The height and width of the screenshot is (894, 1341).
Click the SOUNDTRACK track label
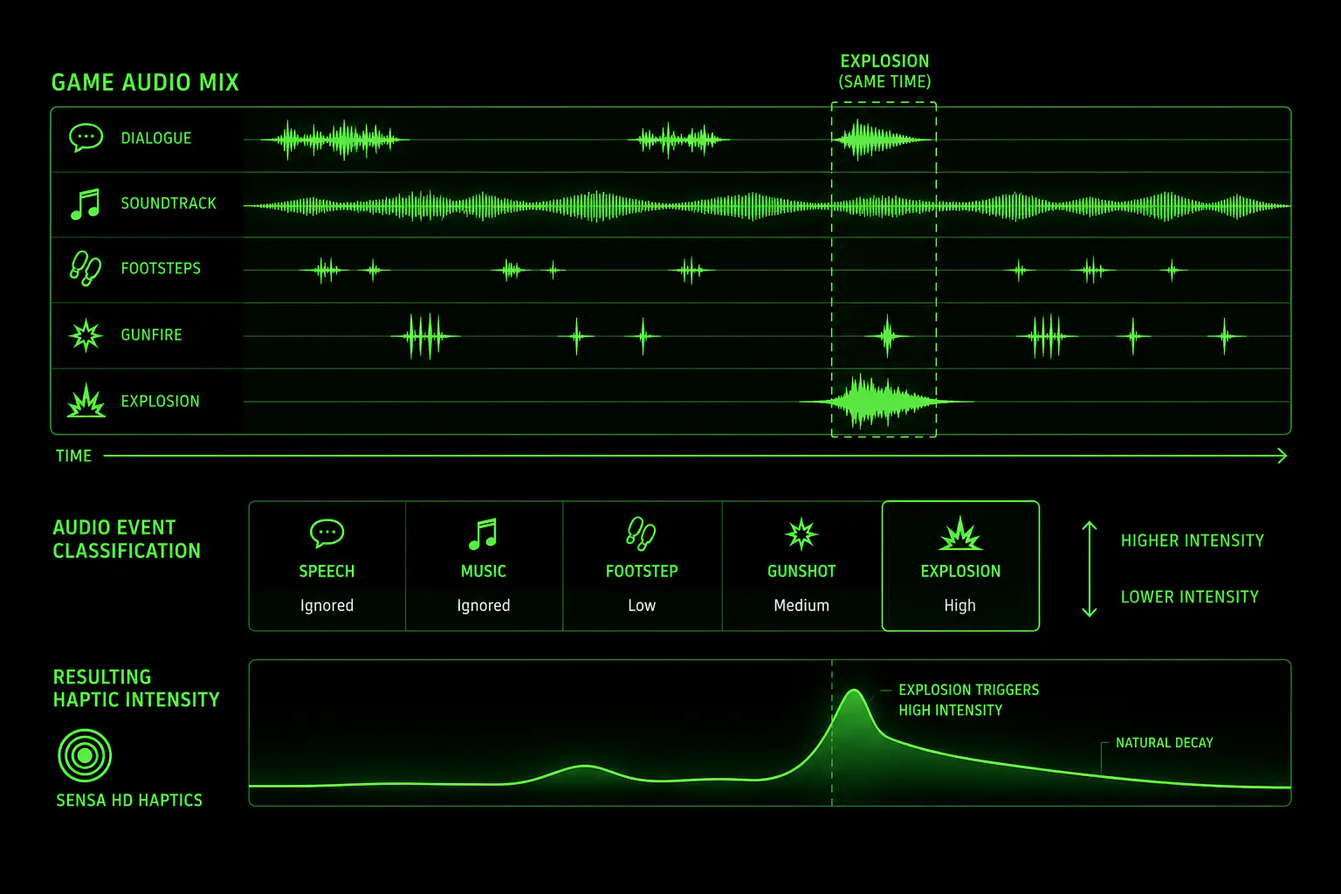[x=168, y=203]
